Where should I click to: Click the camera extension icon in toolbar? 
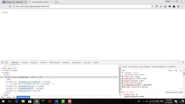click(x=161, y=6)
